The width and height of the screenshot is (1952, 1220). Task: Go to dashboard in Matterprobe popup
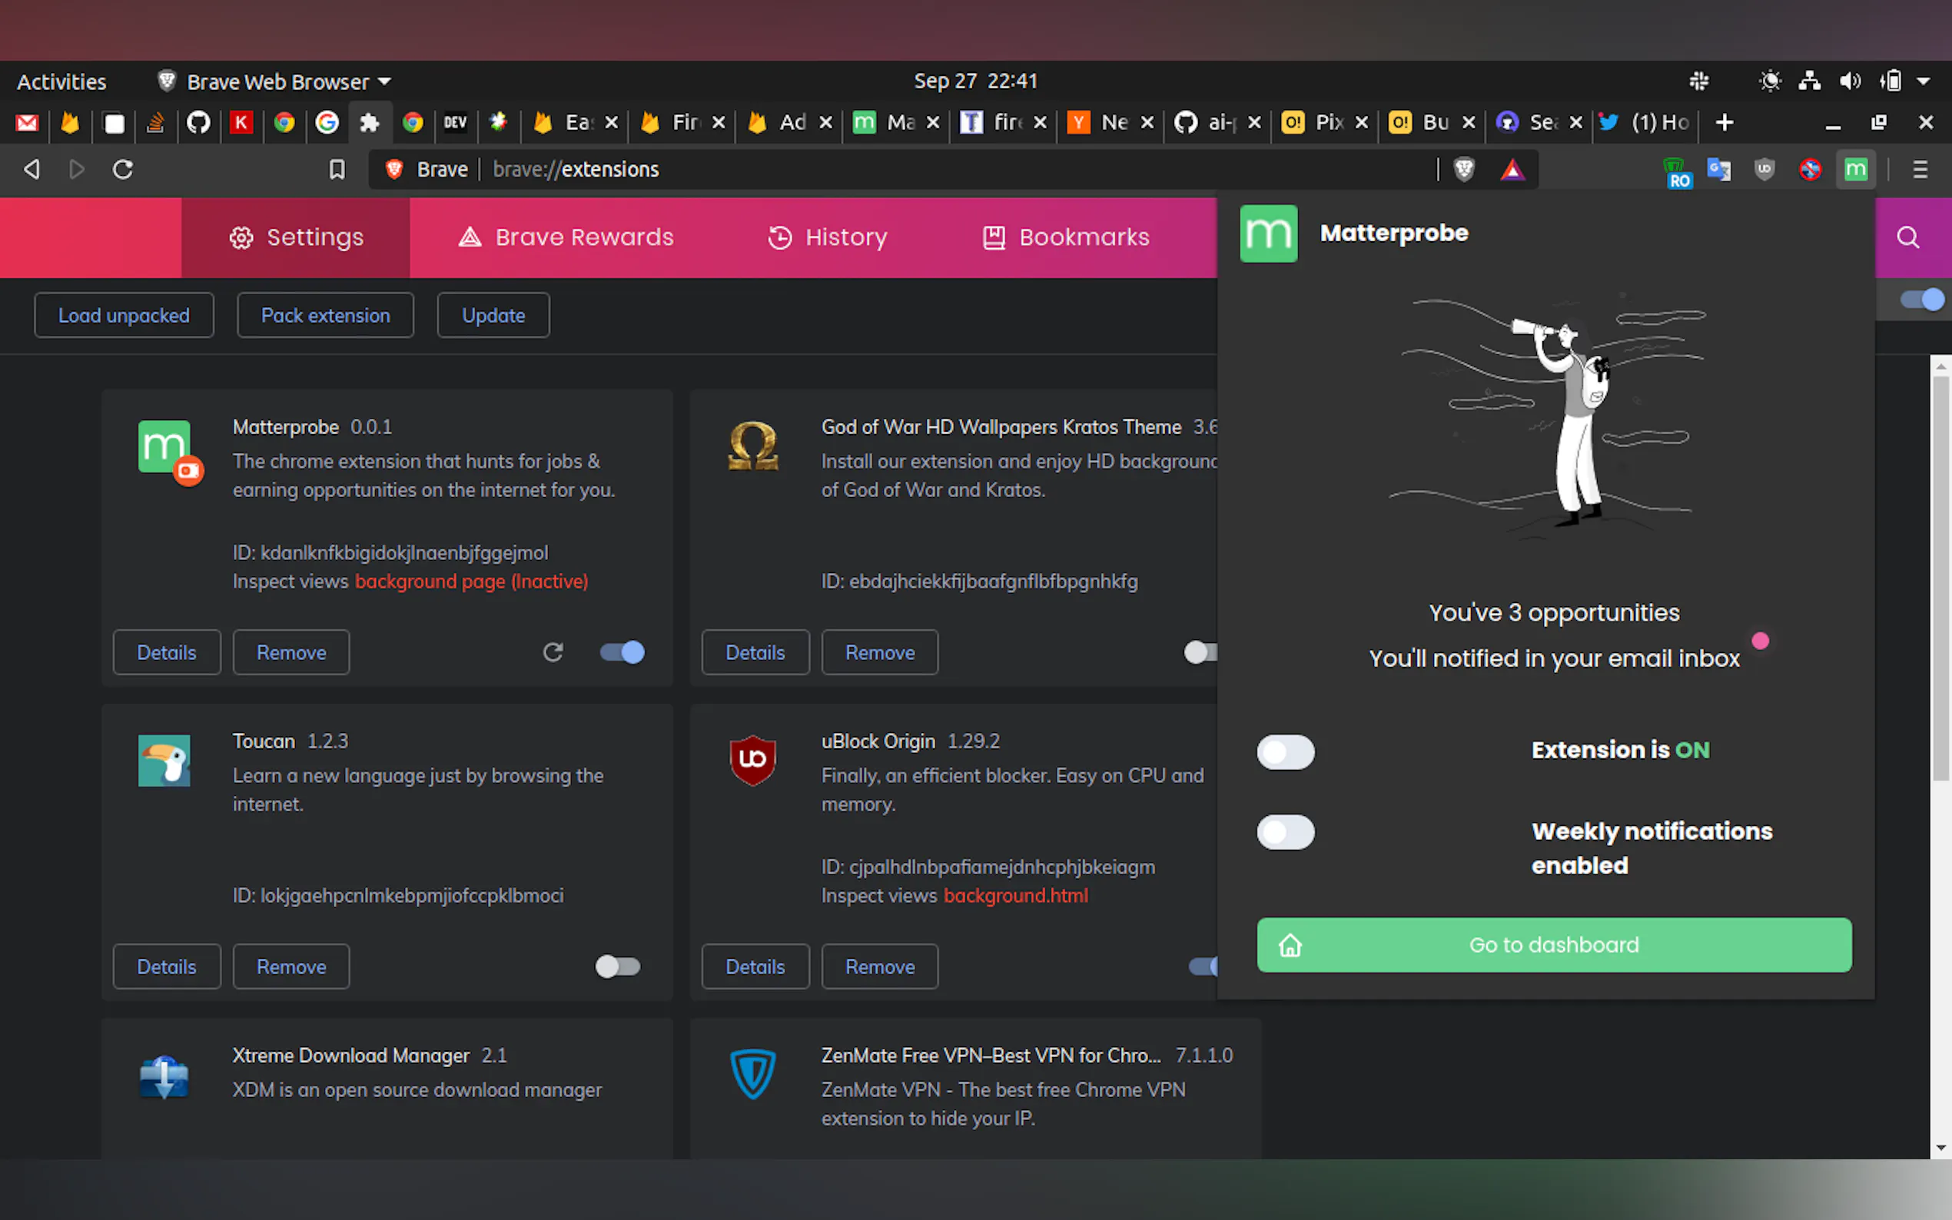[x=1553, y=945]
